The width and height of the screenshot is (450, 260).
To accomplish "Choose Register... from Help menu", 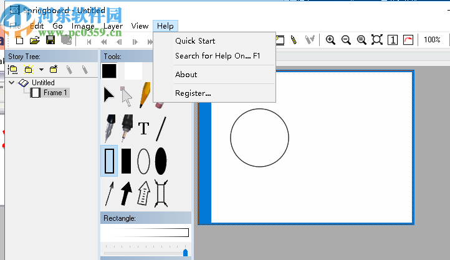I will point(193,93).
